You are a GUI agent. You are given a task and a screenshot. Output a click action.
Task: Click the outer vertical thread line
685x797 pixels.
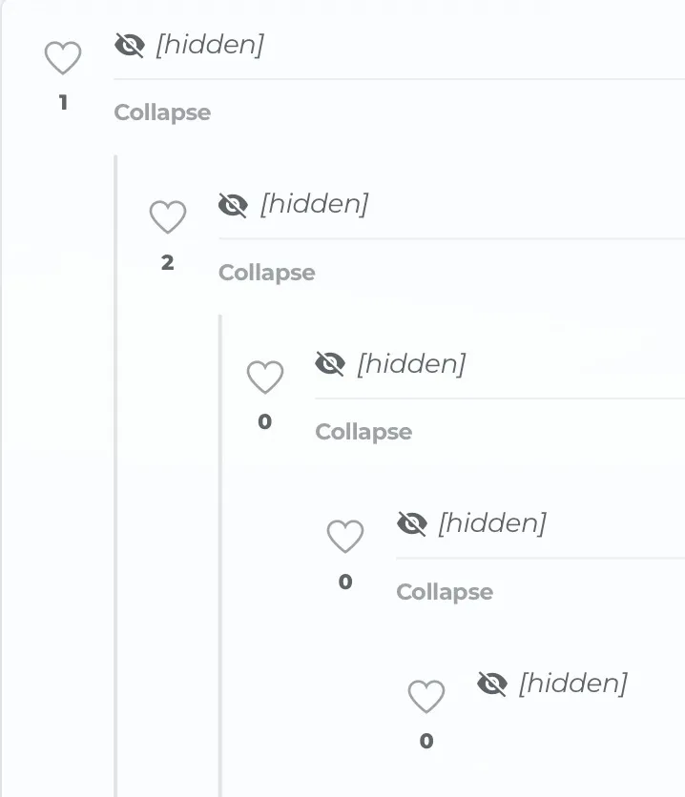[116, 476]
